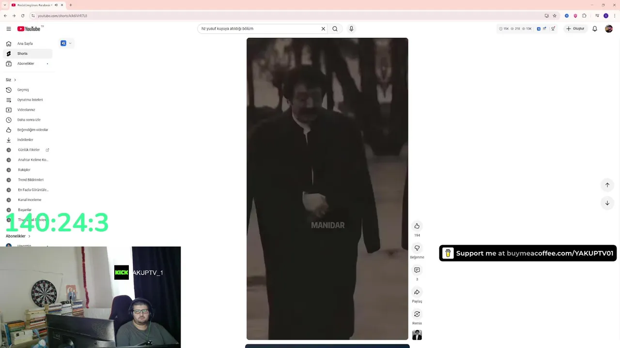The width and height of the screenshot is (620, 348).
Task: Select Shorts in sidebar
Action: click(x=28, y=54)
